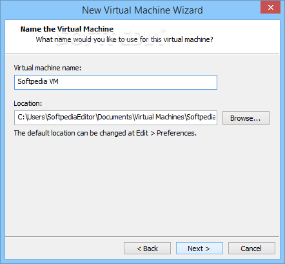Click the 'New Virtual Machine Wizard' title bar
The image size is (285, 264).
[142, 10]
